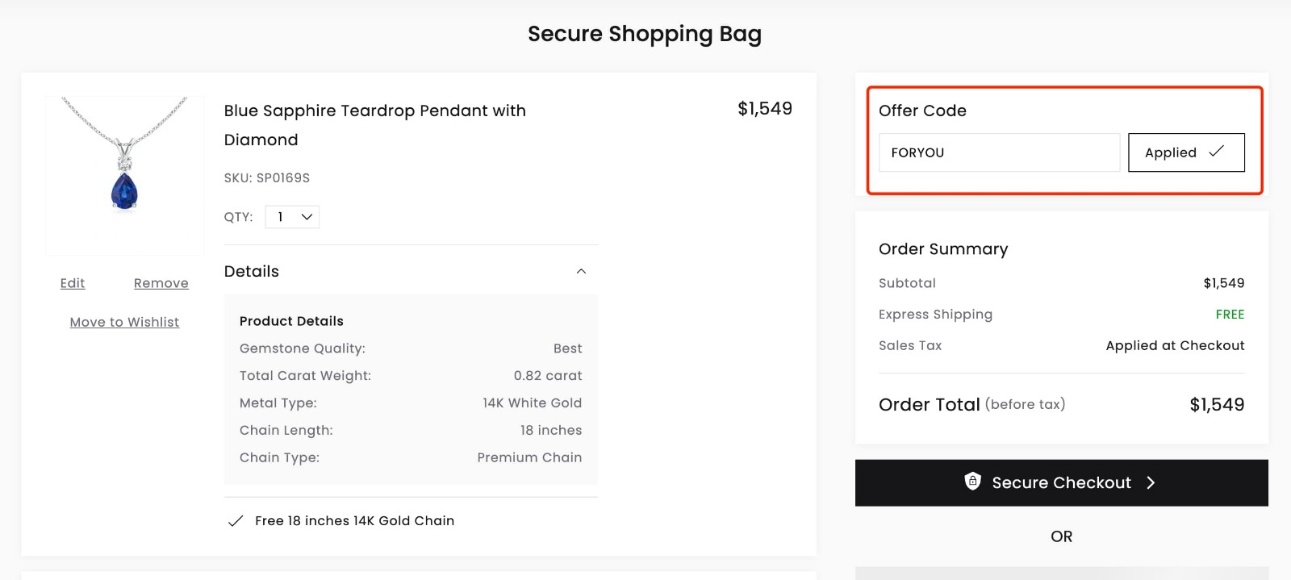Click the chevron arrow in the quantity selector

(305, 216)
